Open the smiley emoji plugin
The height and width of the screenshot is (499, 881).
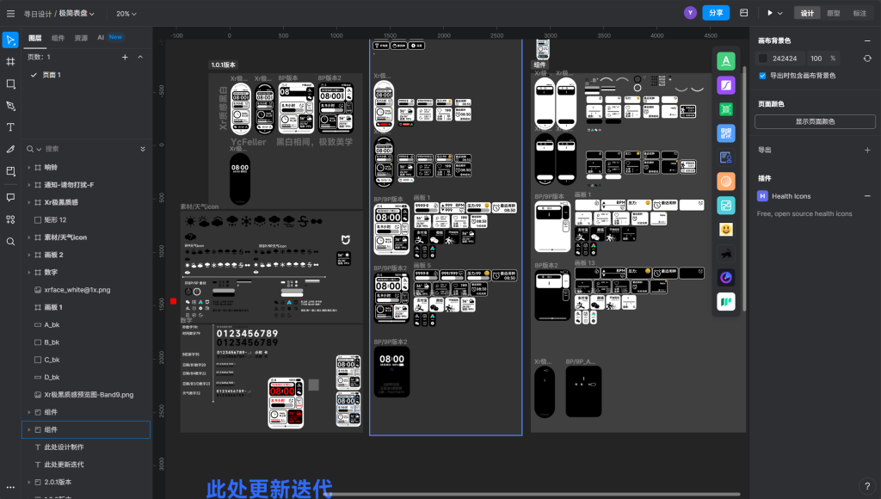click(726, 230)
